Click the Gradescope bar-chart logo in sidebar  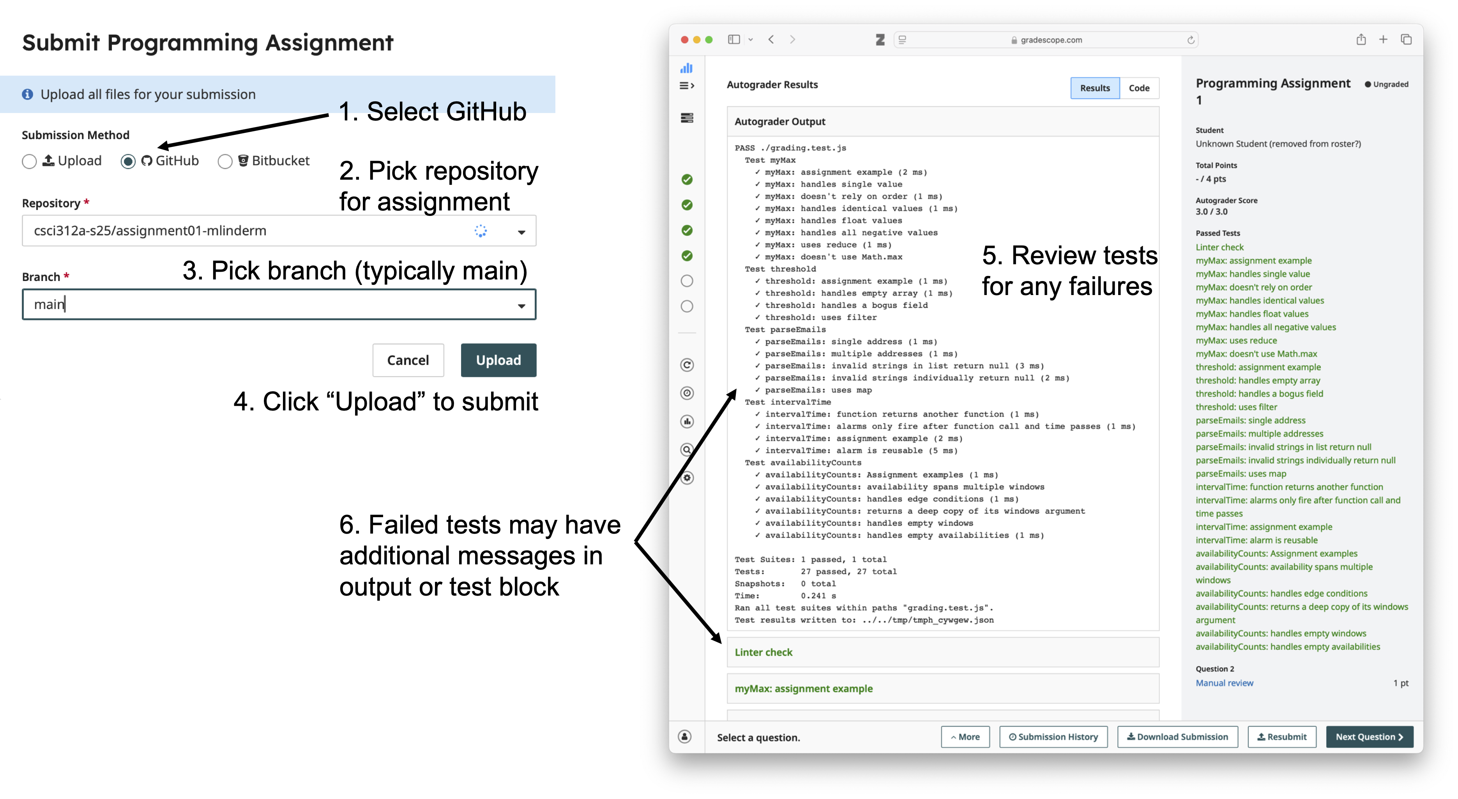(x=687, y=68)
